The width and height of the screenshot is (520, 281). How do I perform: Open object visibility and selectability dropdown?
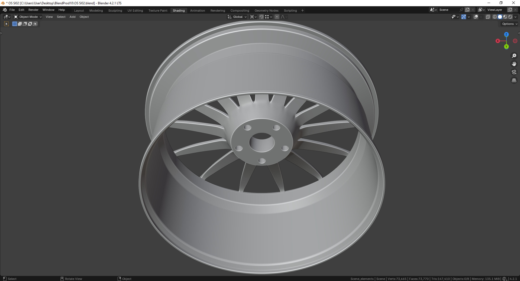coord(455,17)
